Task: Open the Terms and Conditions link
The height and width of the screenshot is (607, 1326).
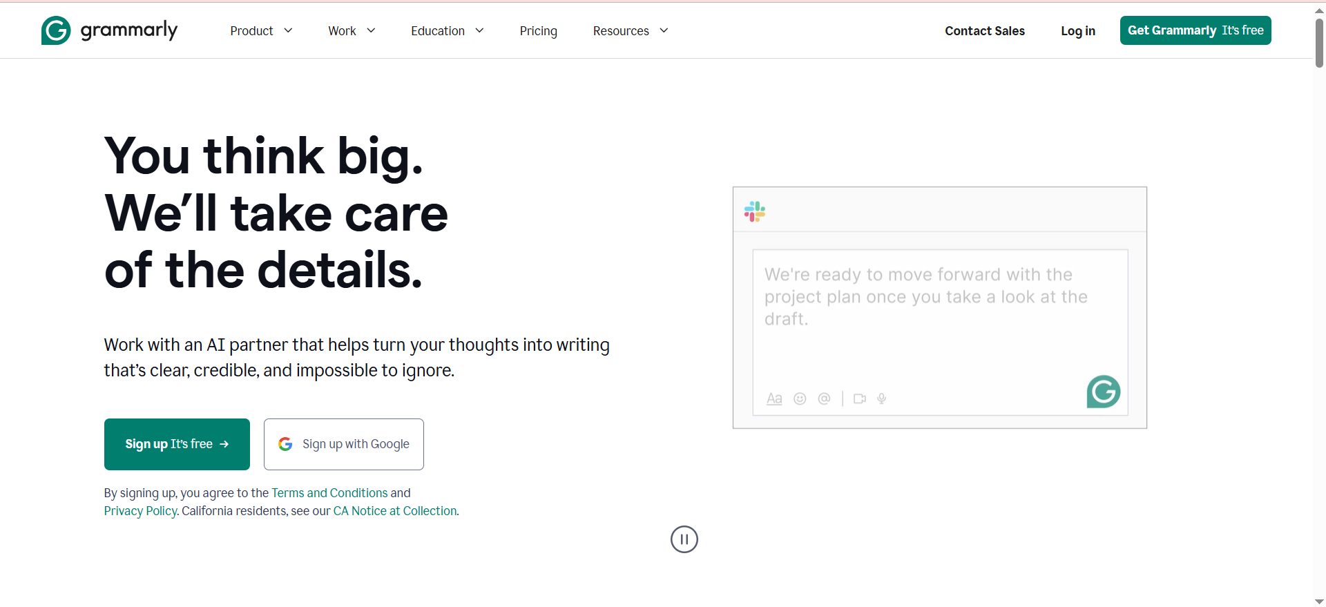Action: tap(329, 493)
